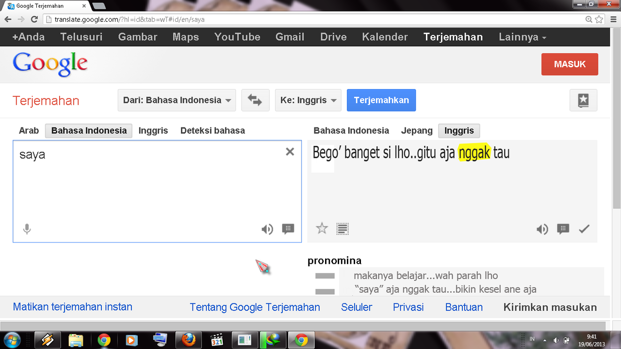Viewport: 621px width, 349px height.
Task: Select Inggris target language tab
Action: pyautogui.click(x=459, y=130)
